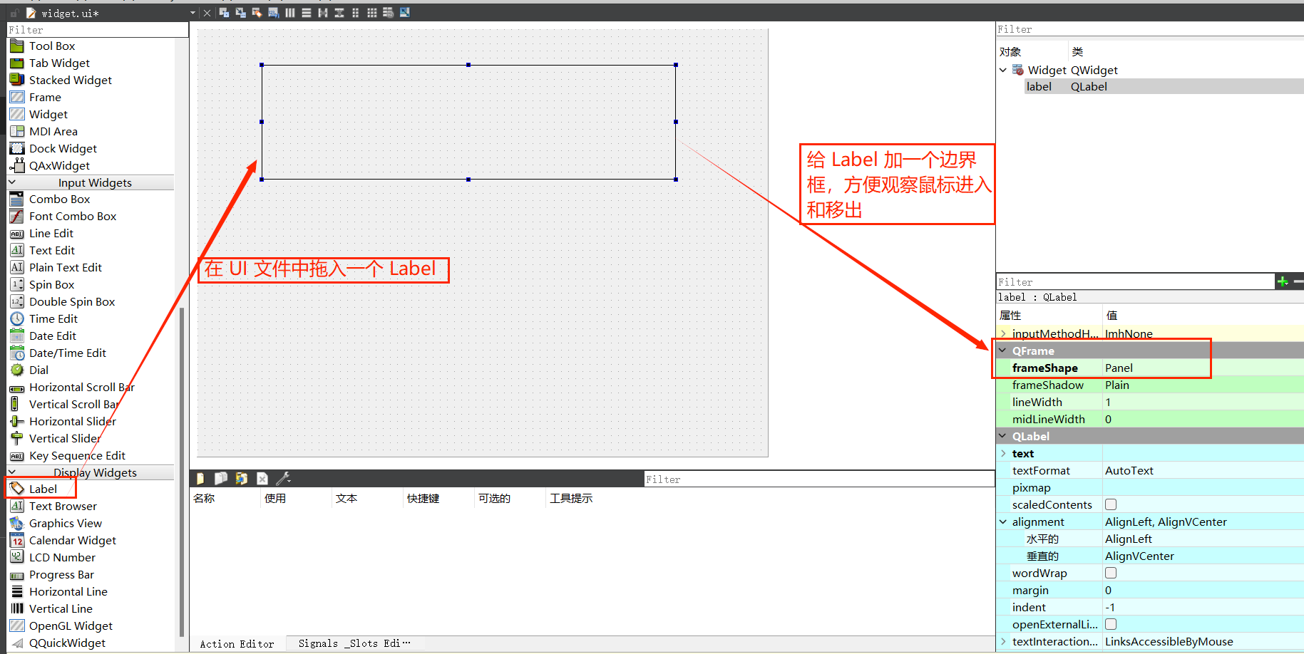
Task: Toggle the openExternalLinks checkbox
Action: 1111,624
